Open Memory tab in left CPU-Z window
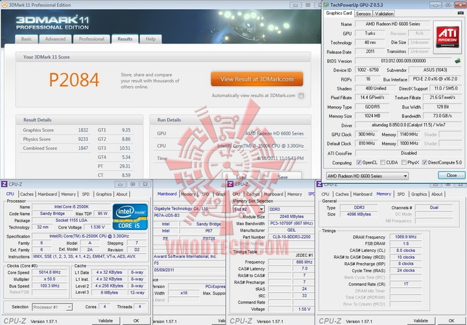Viewport: 467px width, 325px height. [x=69, y=194]
